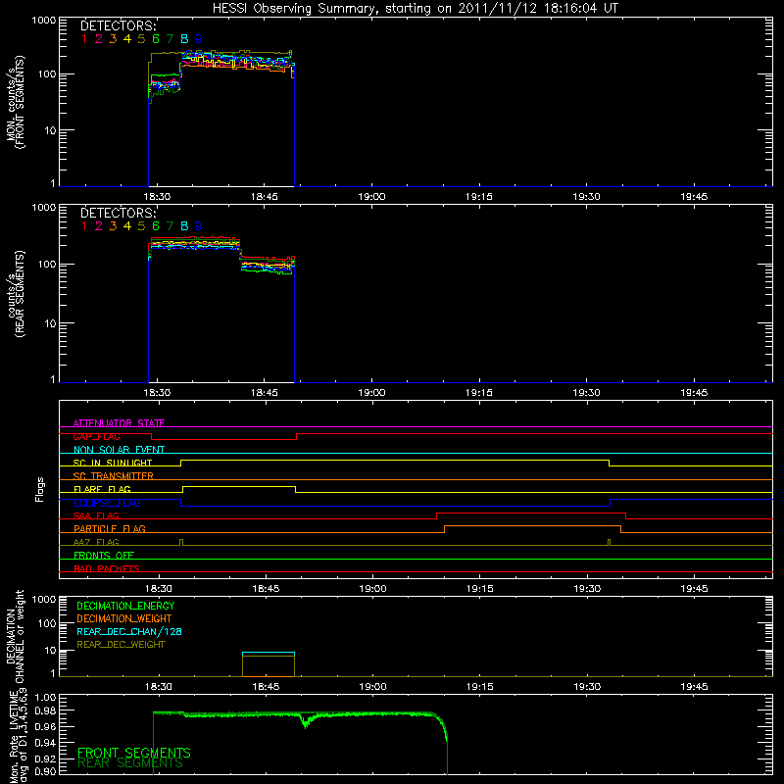The width and height of the screenshot is (784, 784).
Task: Select detector number 4 in front segments legend
Action: 127,39
